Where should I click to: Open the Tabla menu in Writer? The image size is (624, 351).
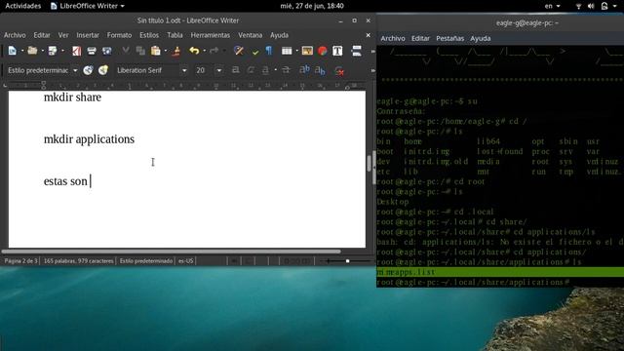(175, 35)
